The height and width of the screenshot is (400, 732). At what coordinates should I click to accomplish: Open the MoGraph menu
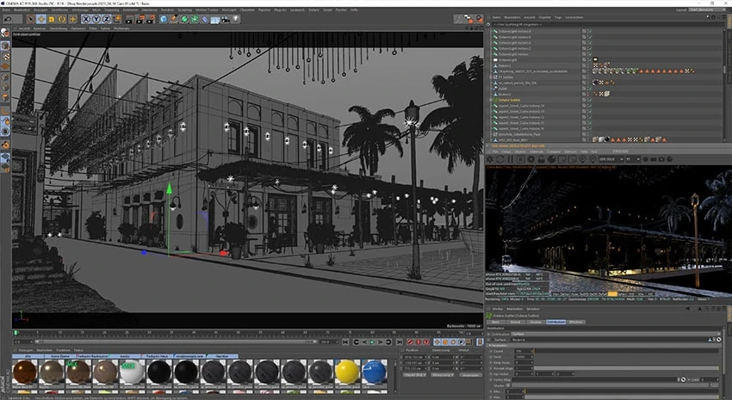[x=229, y=9]
